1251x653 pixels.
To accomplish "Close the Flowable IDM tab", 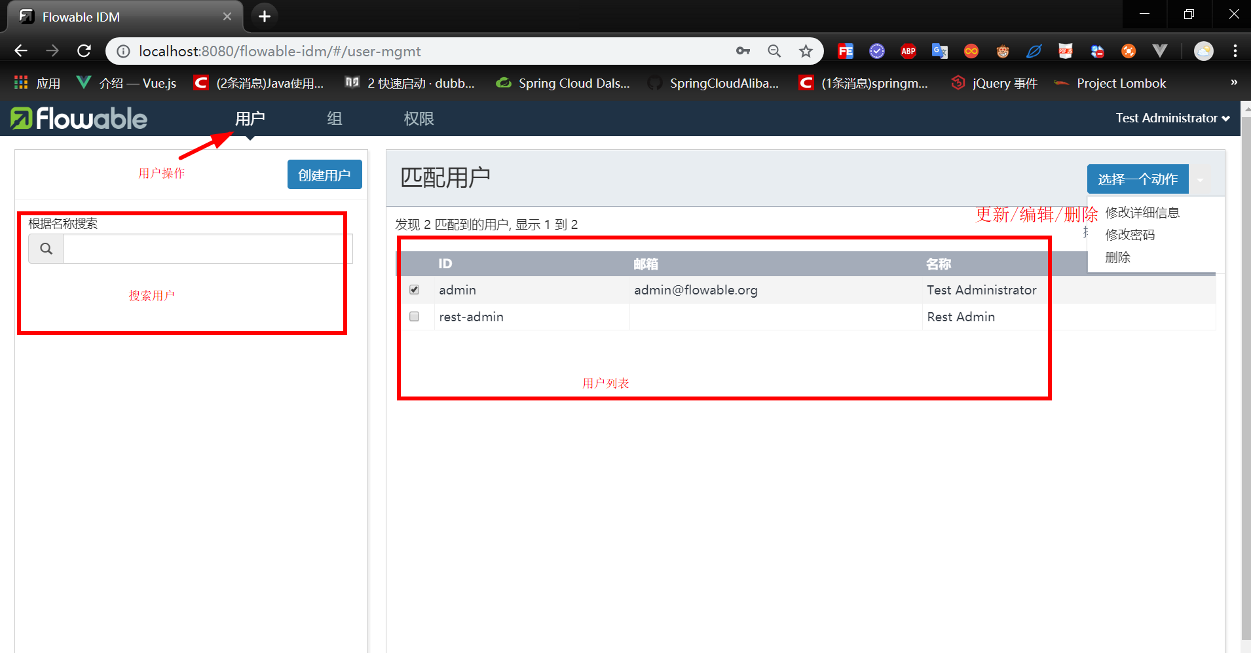I will point(227,16).
